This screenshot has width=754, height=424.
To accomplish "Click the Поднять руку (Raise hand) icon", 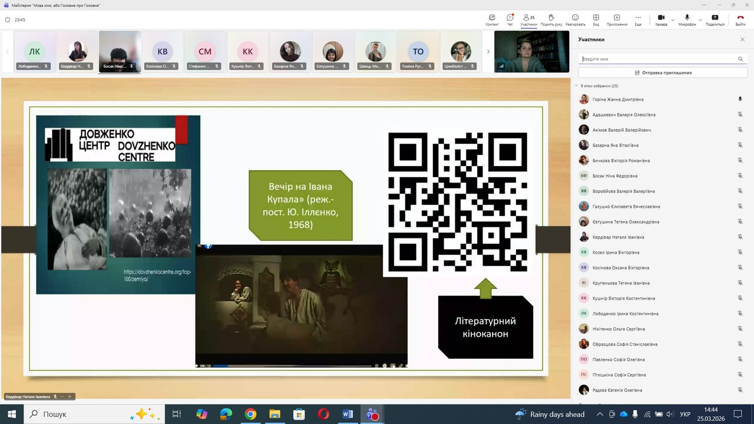I will pos(551,19).
